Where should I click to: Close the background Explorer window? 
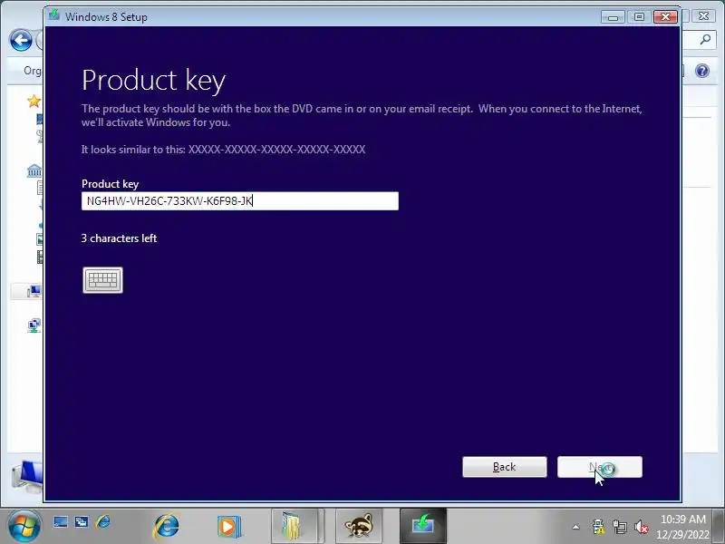click(704, 16)
